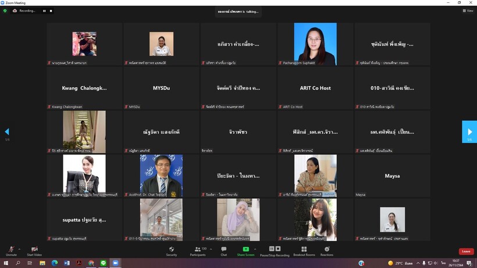Stop recording using top-left stop icon

[51, 10]
